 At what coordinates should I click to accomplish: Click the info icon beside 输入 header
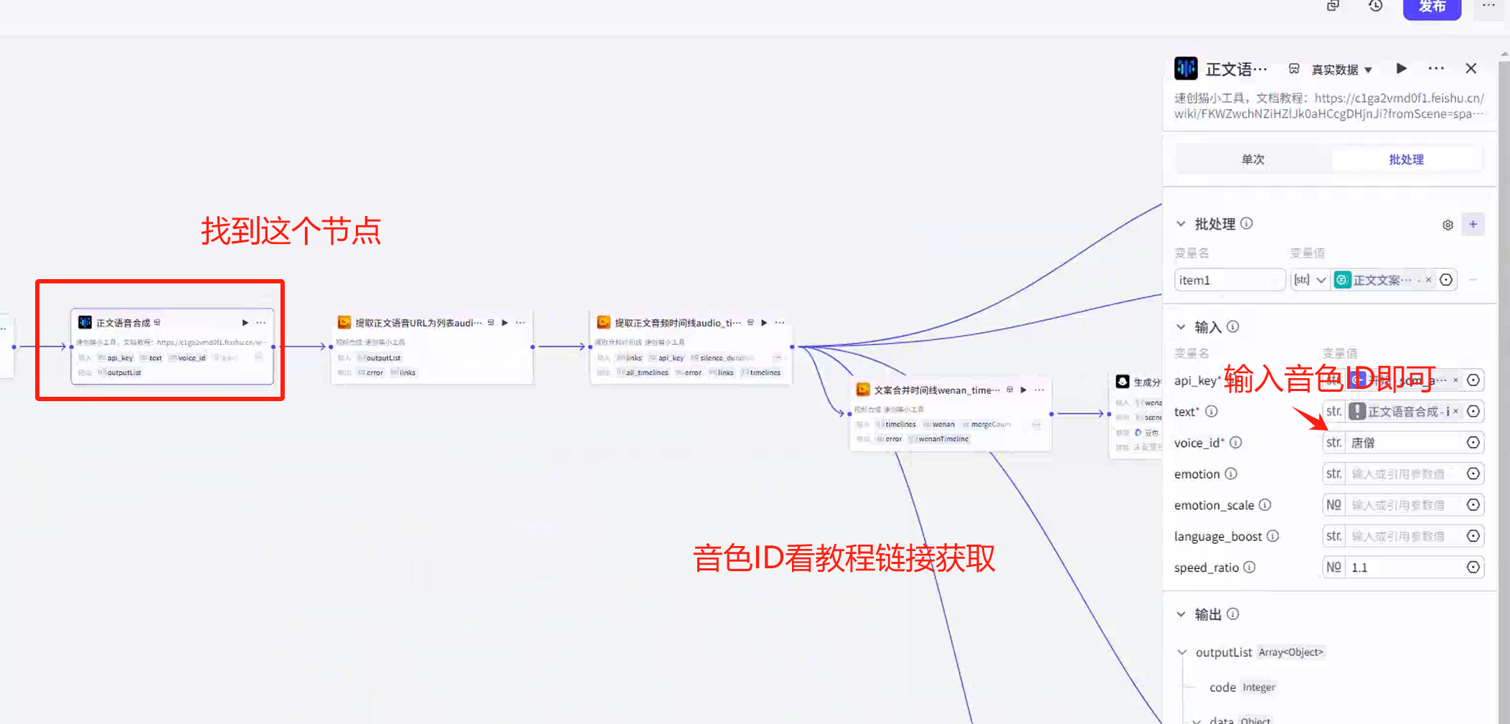(1233, 326)
